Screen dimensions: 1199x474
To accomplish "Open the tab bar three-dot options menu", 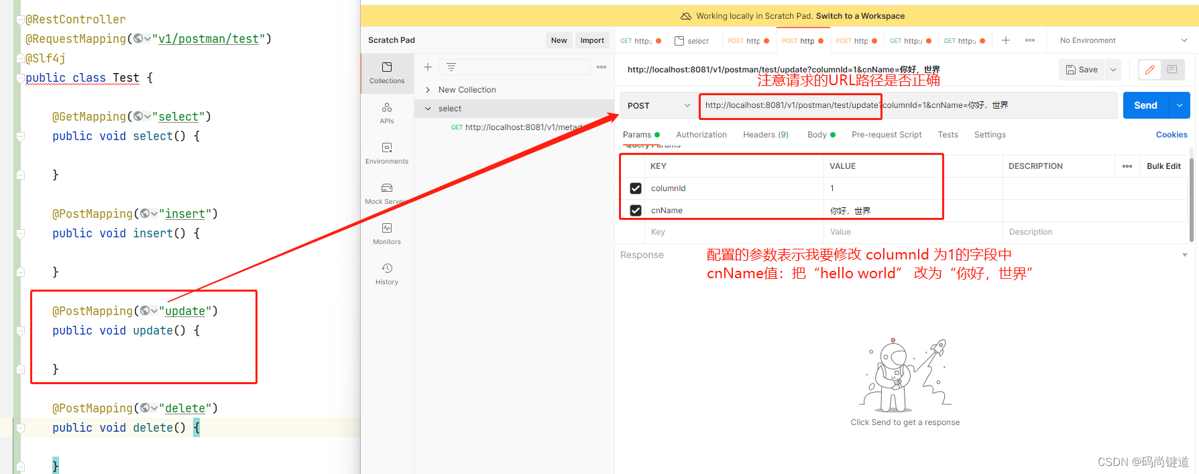I will click(1030, 40).
